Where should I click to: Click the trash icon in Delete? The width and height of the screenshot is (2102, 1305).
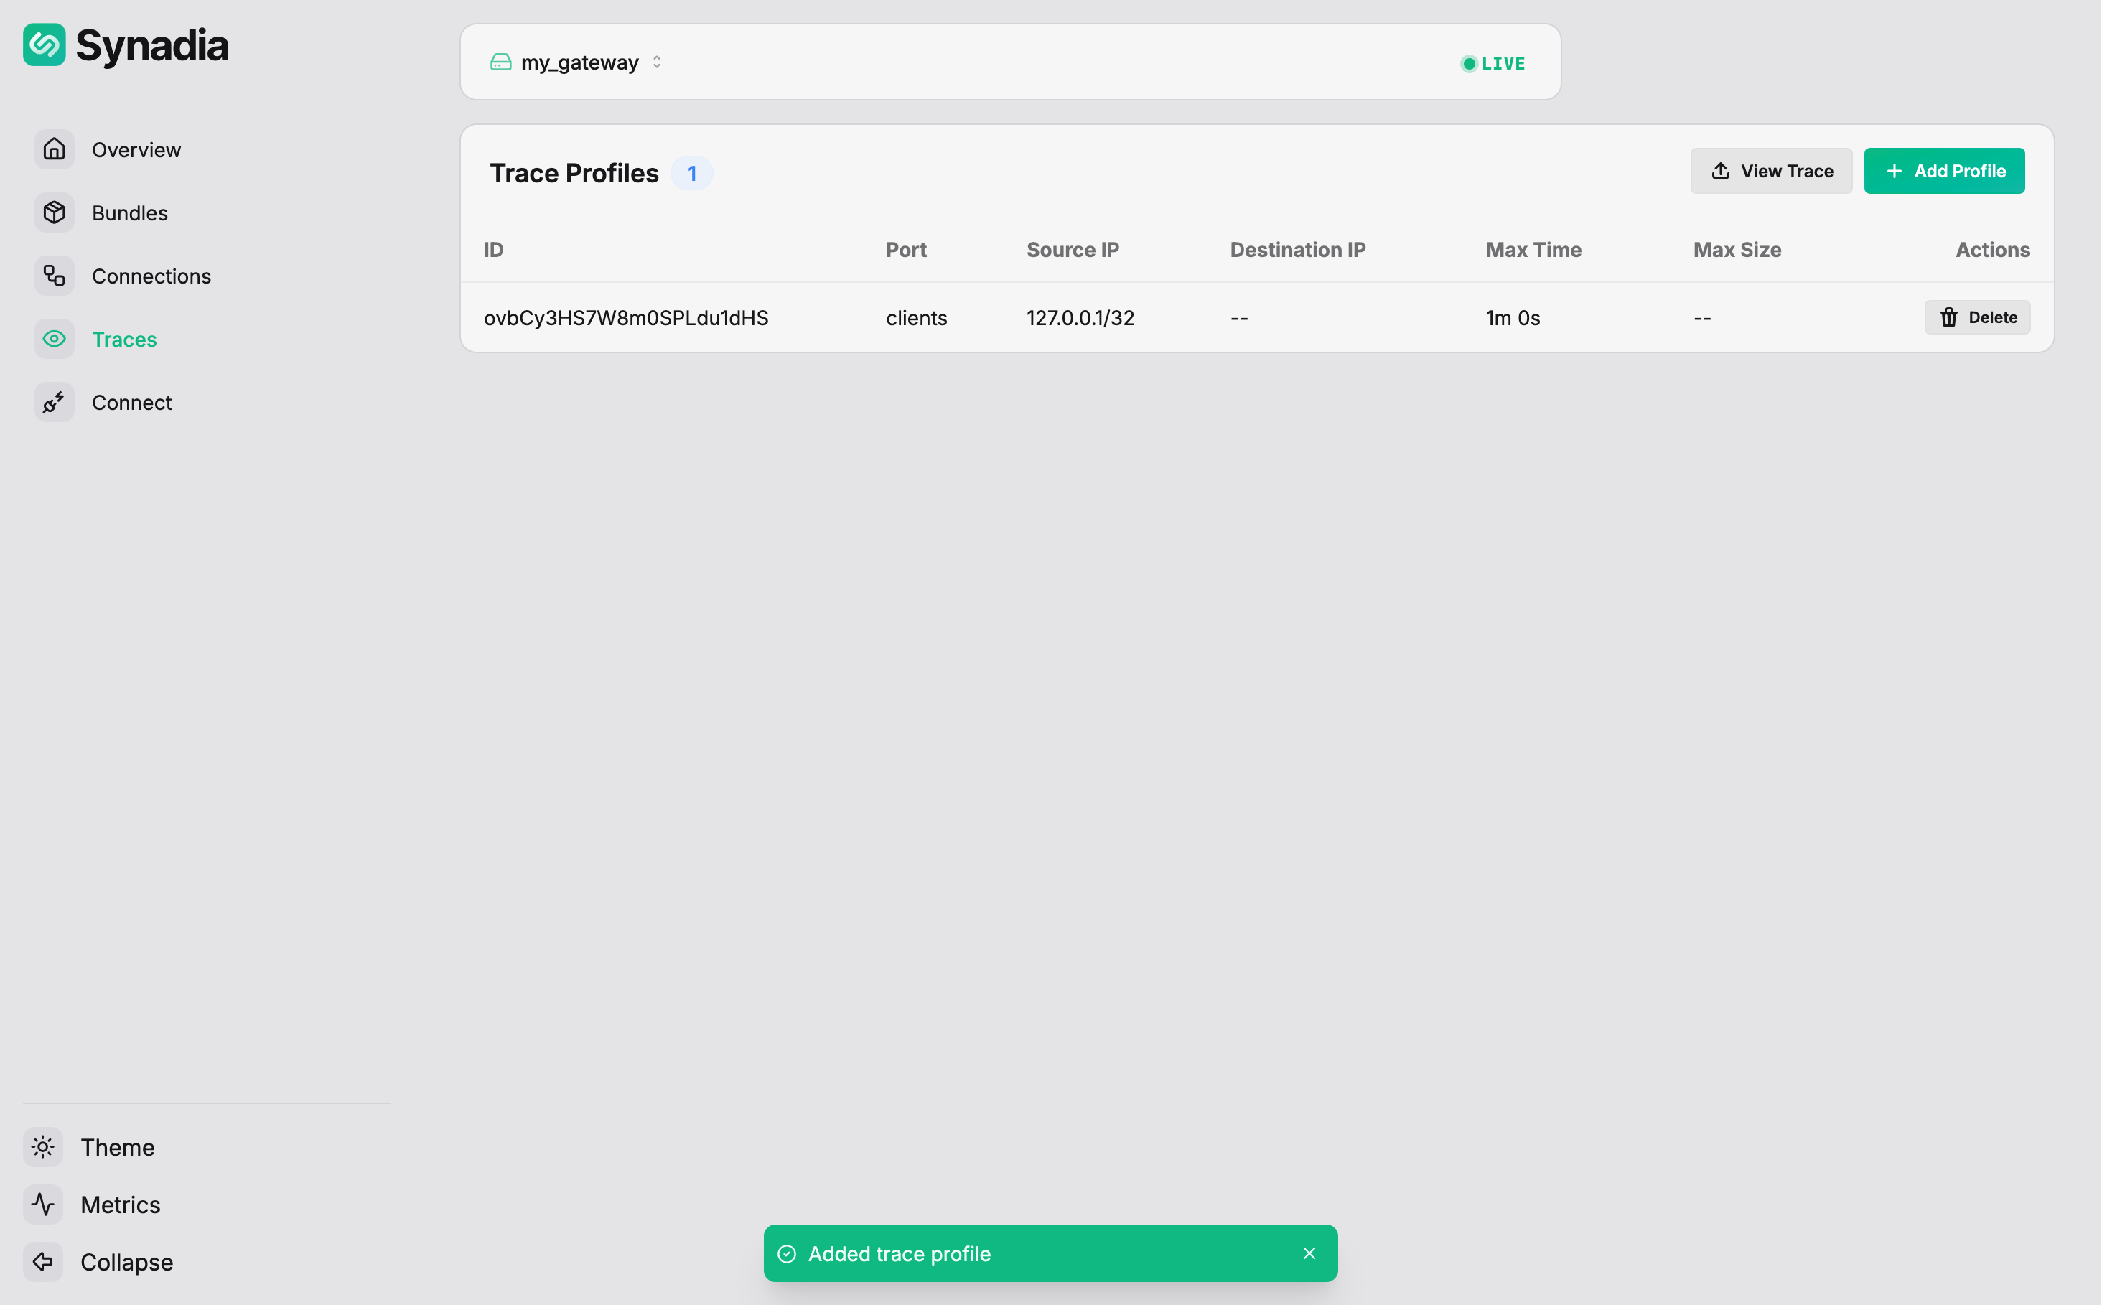click(1949, 317)
